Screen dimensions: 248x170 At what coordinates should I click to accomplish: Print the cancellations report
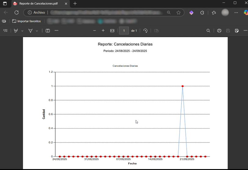[219, 31]
